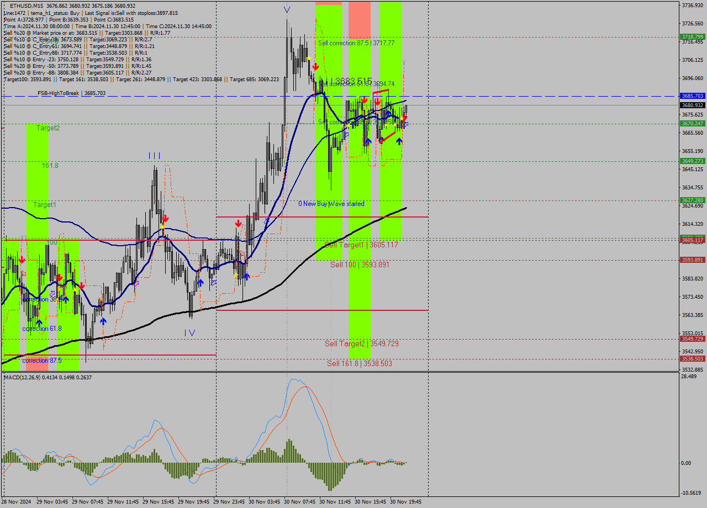This screenshot has height=508, width=707.
Task: Click the MACD scale value 28.489
Action: pos(689,377)
